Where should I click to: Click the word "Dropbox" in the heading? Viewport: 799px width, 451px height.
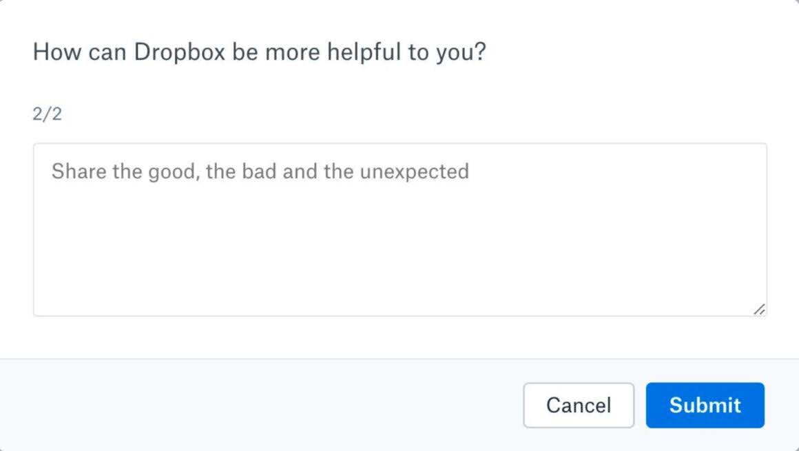(x=179, y=52)
